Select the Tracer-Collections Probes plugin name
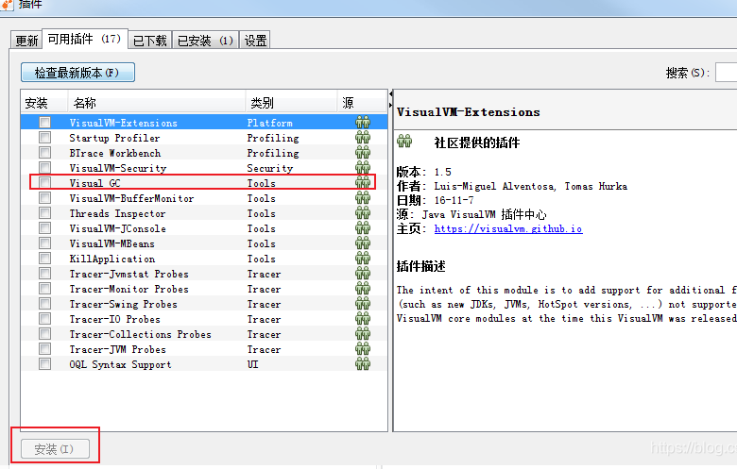The width and height of the screenshot is (737, 469). (140, 334)
